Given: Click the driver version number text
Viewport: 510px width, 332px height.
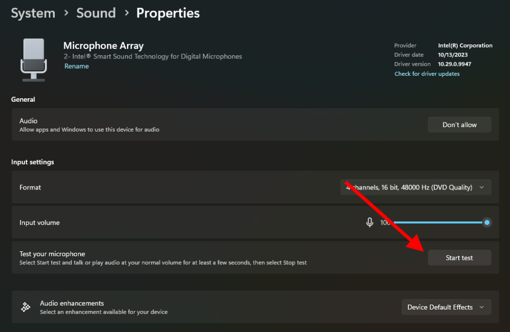Looking at the screenshot, I should (x=454, y=64).
